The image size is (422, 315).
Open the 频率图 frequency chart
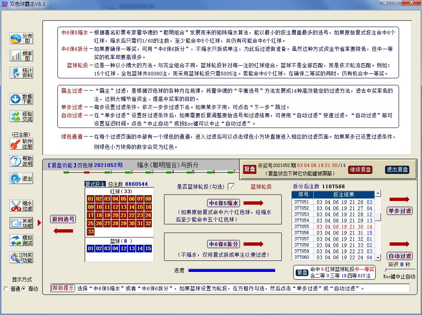click(x=21, y=56)
